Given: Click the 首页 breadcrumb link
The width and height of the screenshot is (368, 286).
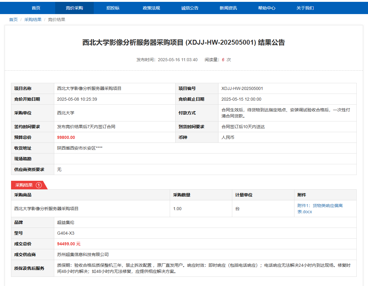Looking at the screenshot, I should click(13, 20).
